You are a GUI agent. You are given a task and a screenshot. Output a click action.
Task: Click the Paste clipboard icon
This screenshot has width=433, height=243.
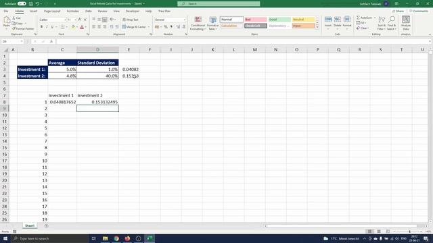(x=7, y=20)
